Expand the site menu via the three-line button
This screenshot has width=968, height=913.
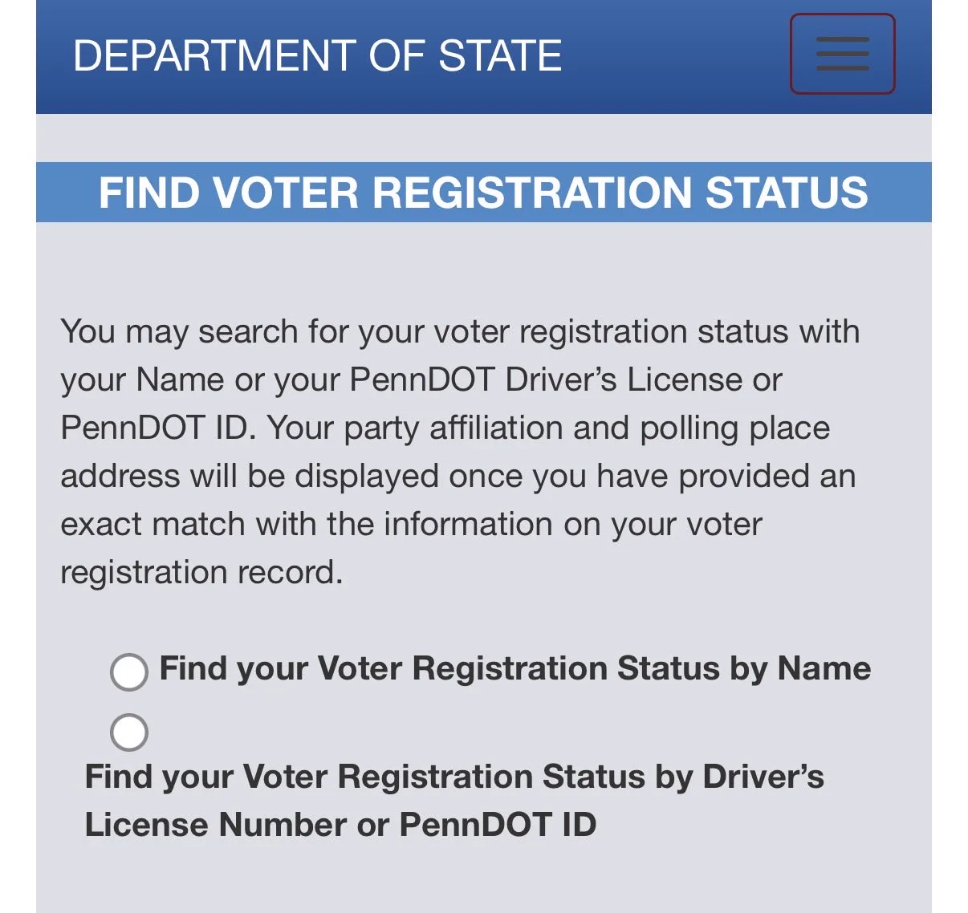[842, 54]
